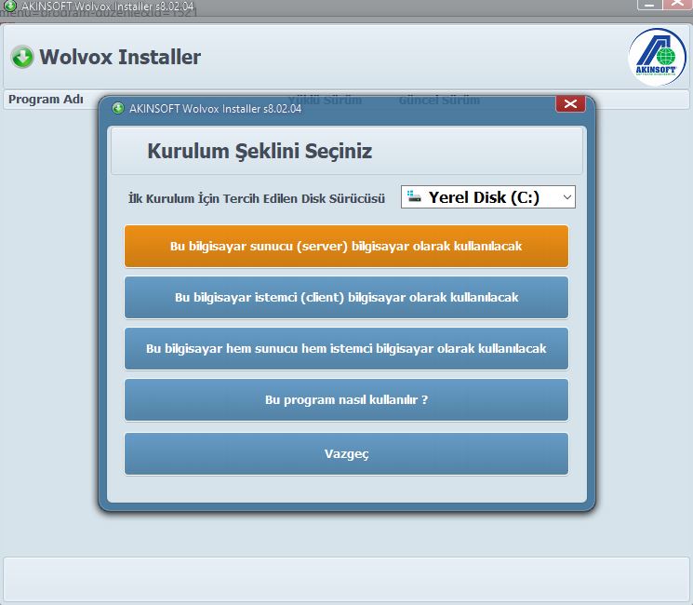Click the Güncel Sürüm column header
Image resolution: width=693 pixels, height=605 pixels.
pyautogui.click(x=439, y=100)
